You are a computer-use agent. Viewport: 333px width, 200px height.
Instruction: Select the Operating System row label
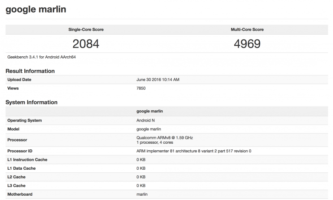coord(25,120)
